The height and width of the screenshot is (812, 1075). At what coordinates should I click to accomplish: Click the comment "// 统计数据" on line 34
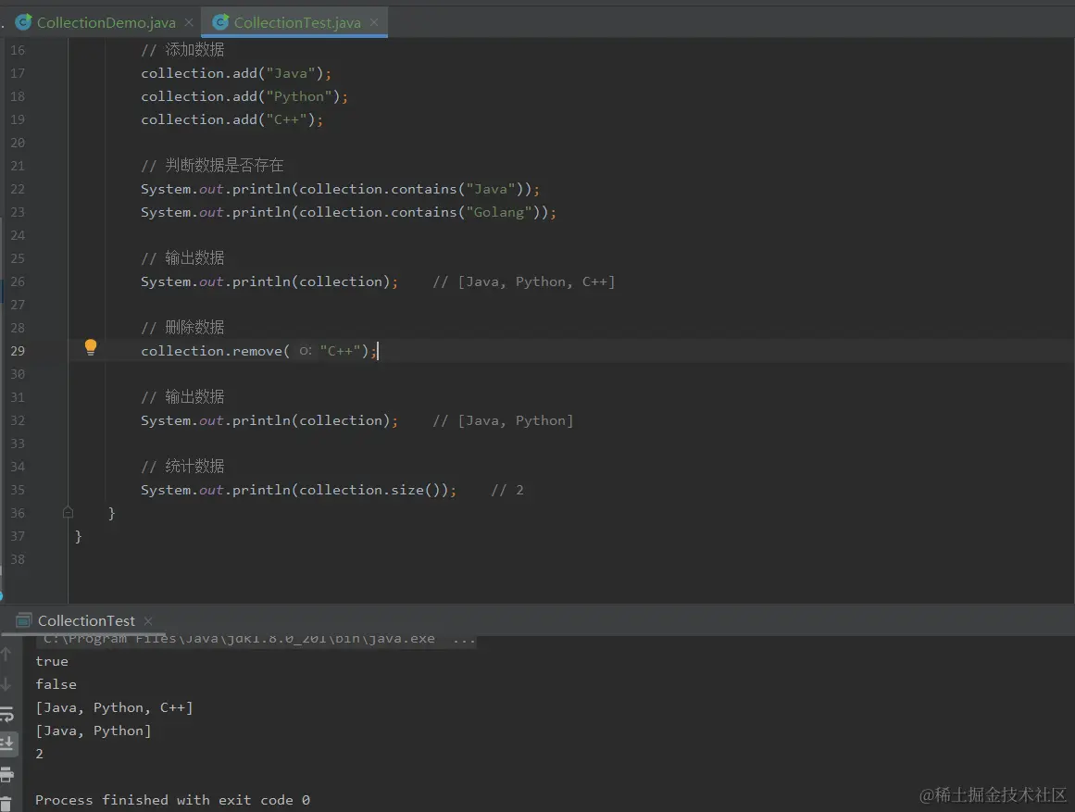[182, 467]
